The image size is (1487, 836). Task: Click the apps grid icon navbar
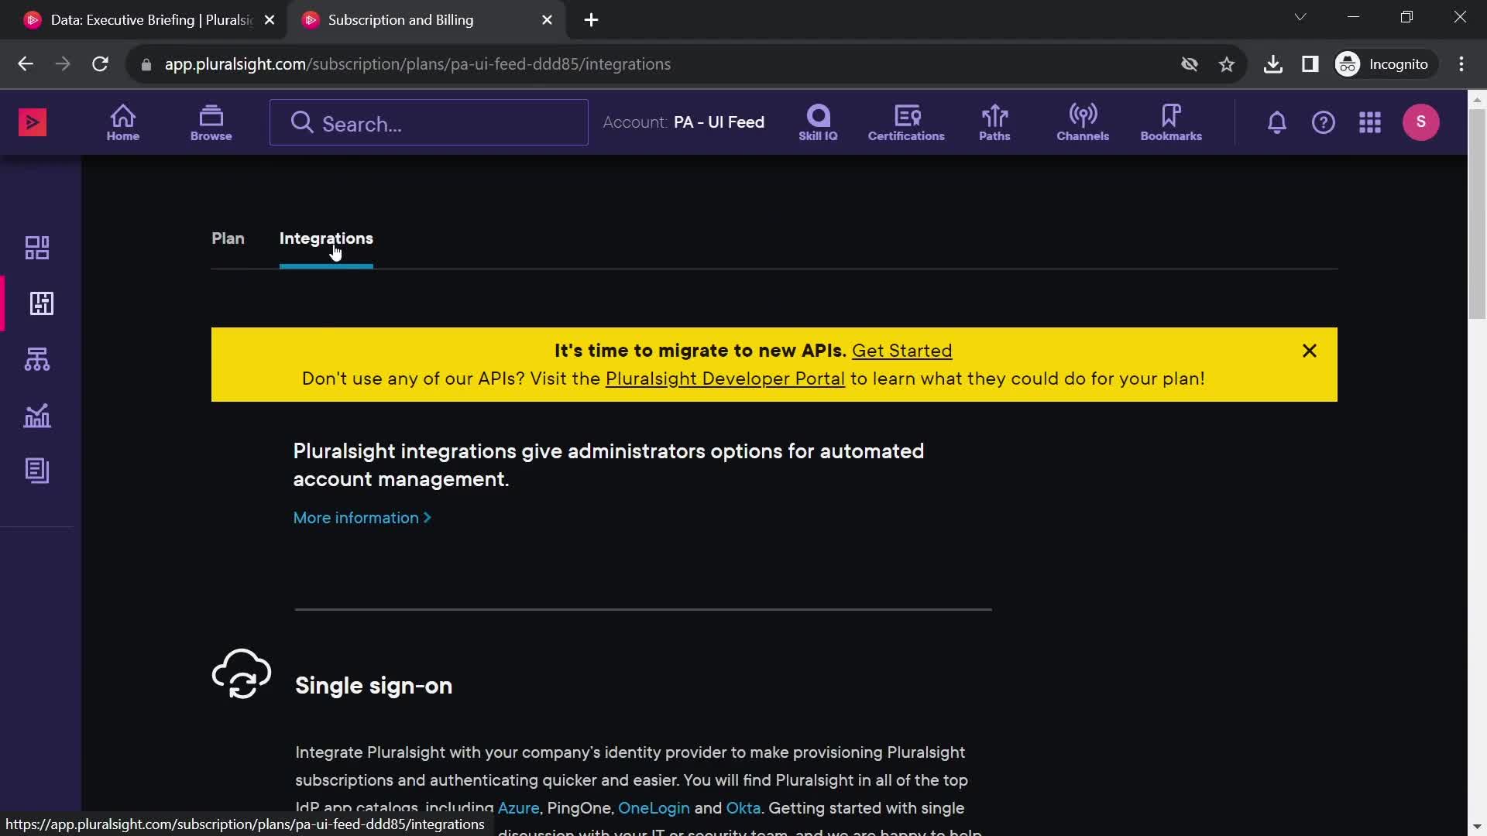coord(1369,122)
